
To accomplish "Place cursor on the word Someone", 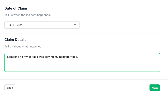I will (13, 57).
